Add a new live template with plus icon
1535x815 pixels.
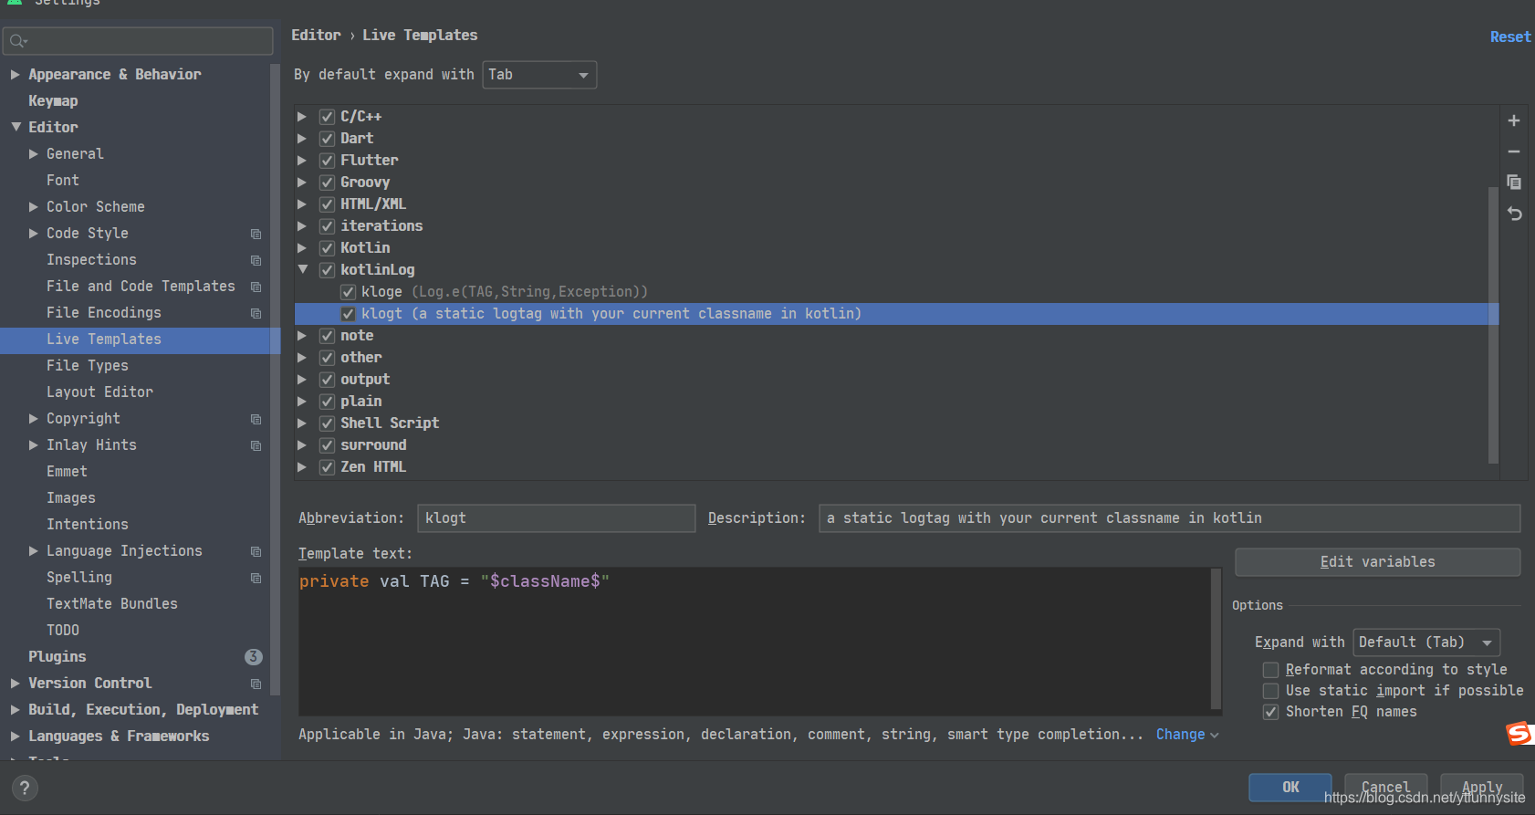point(1514,120)
